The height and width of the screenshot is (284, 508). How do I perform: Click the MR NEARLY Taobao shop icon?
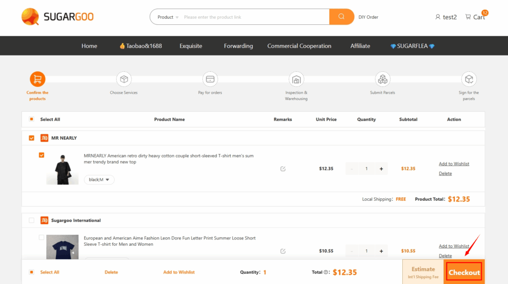[44, 138]
